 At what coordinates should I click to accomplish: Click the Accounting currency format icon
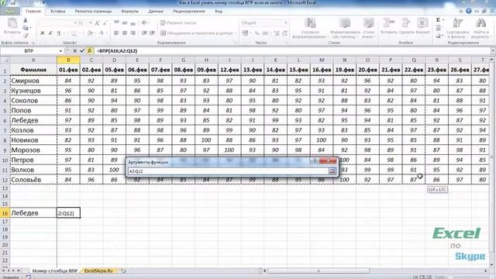pos(245,33)
